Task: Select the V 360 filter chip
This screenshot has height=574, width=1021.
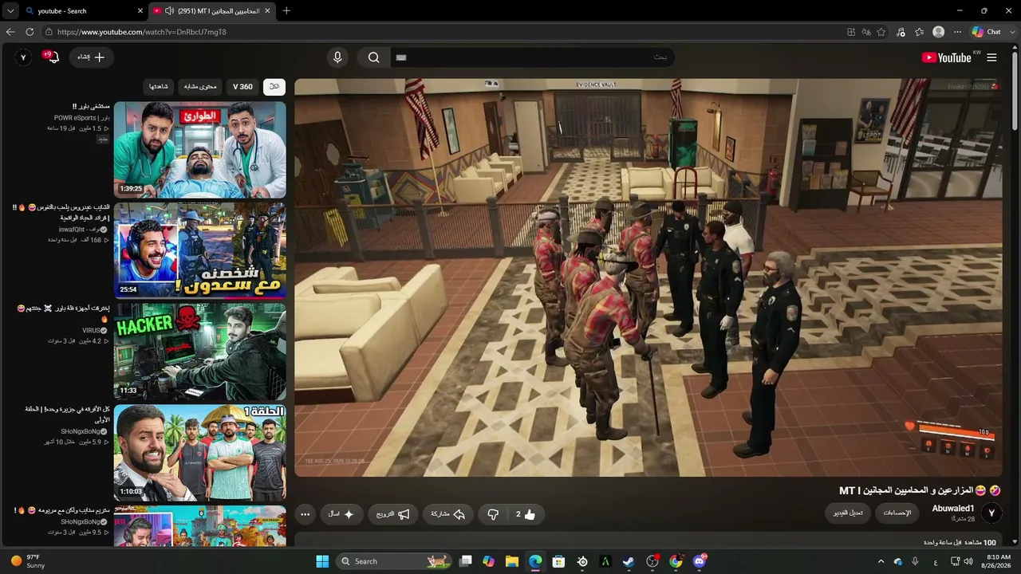Action: click(x=242, y=86)
